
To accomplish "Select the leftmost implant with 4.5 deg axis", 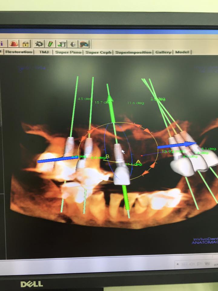I will pos(70,147).
